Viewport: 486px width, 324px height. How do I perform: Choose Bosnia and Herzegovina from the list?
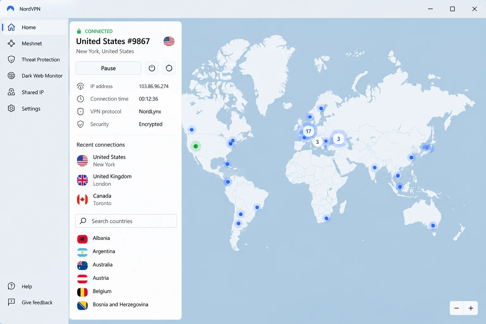[x=126, y=305]
